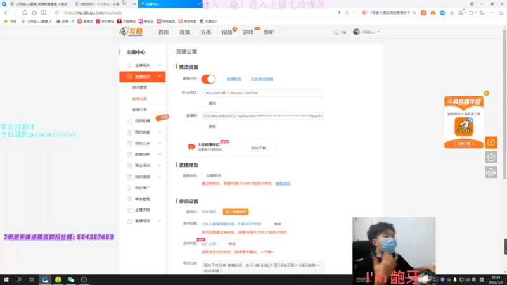The width and height of the screenshot is (507, 285).
Task: Open the reading view book icon
Action: click(44, 13)
